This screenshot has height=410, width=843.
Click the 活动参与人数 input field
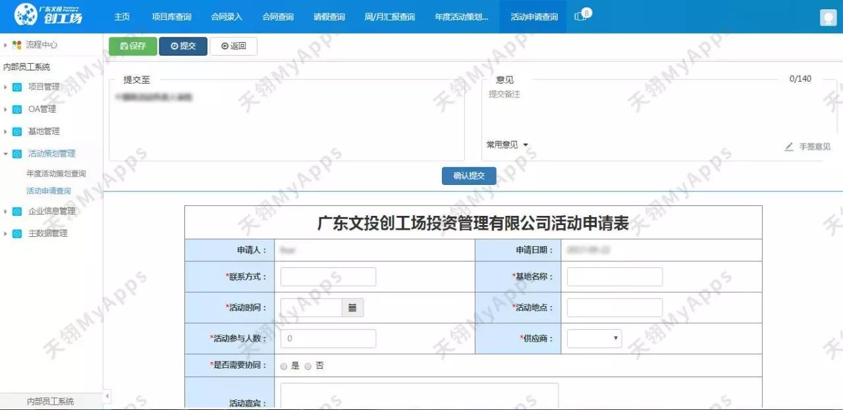coord(328,338)
